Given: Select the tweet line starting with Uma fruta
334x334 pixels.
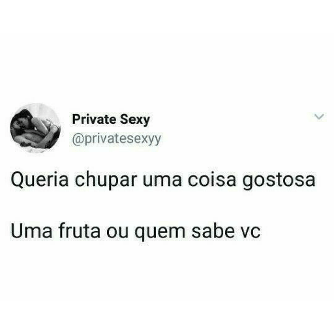Looking at the screenshot, I should (136, 232).
